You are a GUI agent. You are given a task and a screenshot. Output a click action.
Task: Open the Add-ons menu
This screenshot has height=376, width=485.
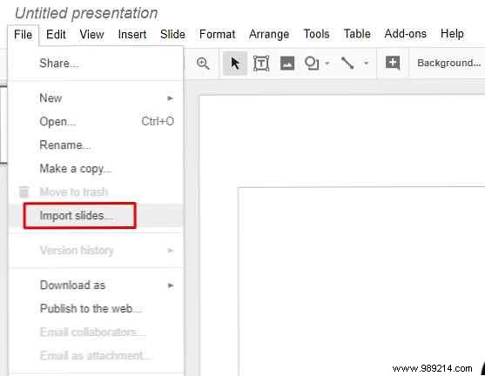tap(405, 34)
